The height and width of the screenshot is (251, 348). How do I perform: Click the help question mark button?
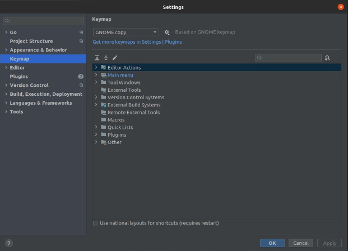coord(9,243)
